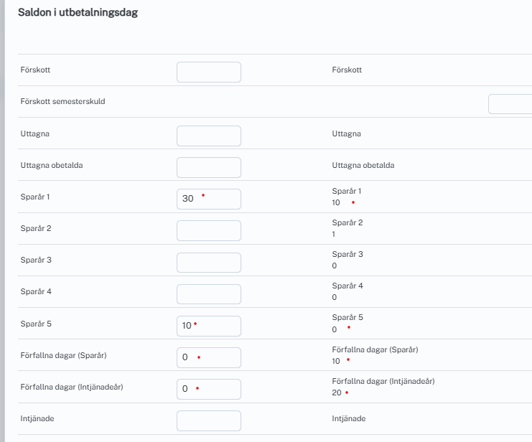Click the Förfallna dagar (Sparår) input with 0
This screenshot has width=532, height=442.
coord(208,357)
